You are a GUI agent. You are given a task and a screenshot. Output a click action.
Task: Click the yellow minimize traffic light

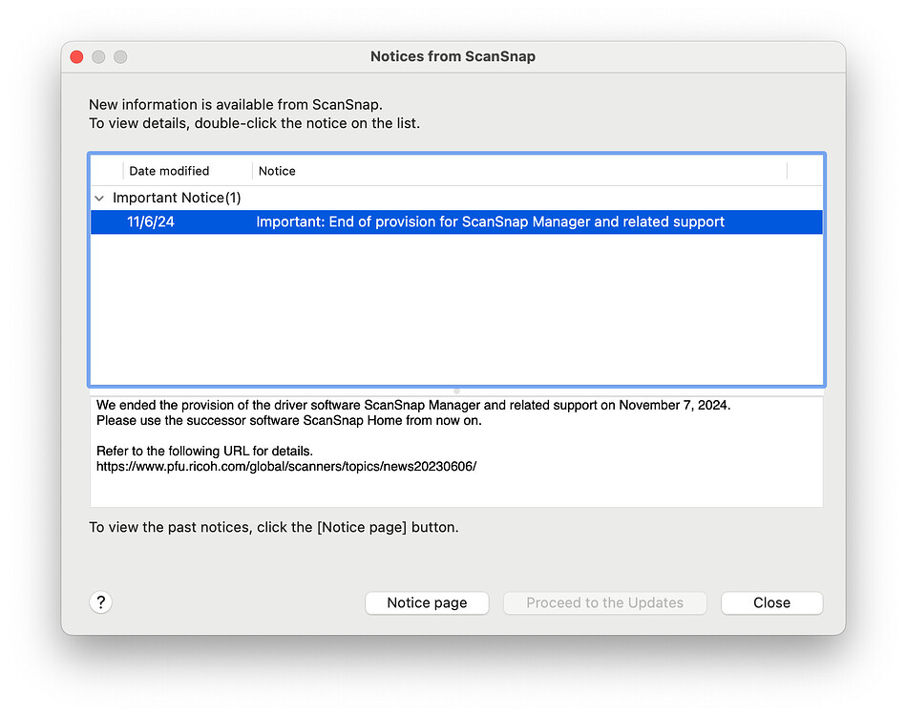98,56
